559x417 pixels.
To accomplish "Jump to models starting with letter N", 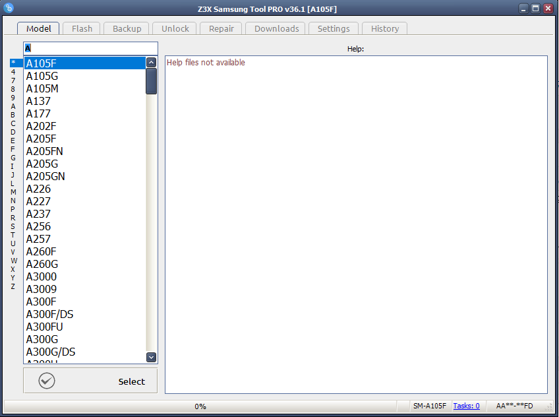I will click(13, 201).
